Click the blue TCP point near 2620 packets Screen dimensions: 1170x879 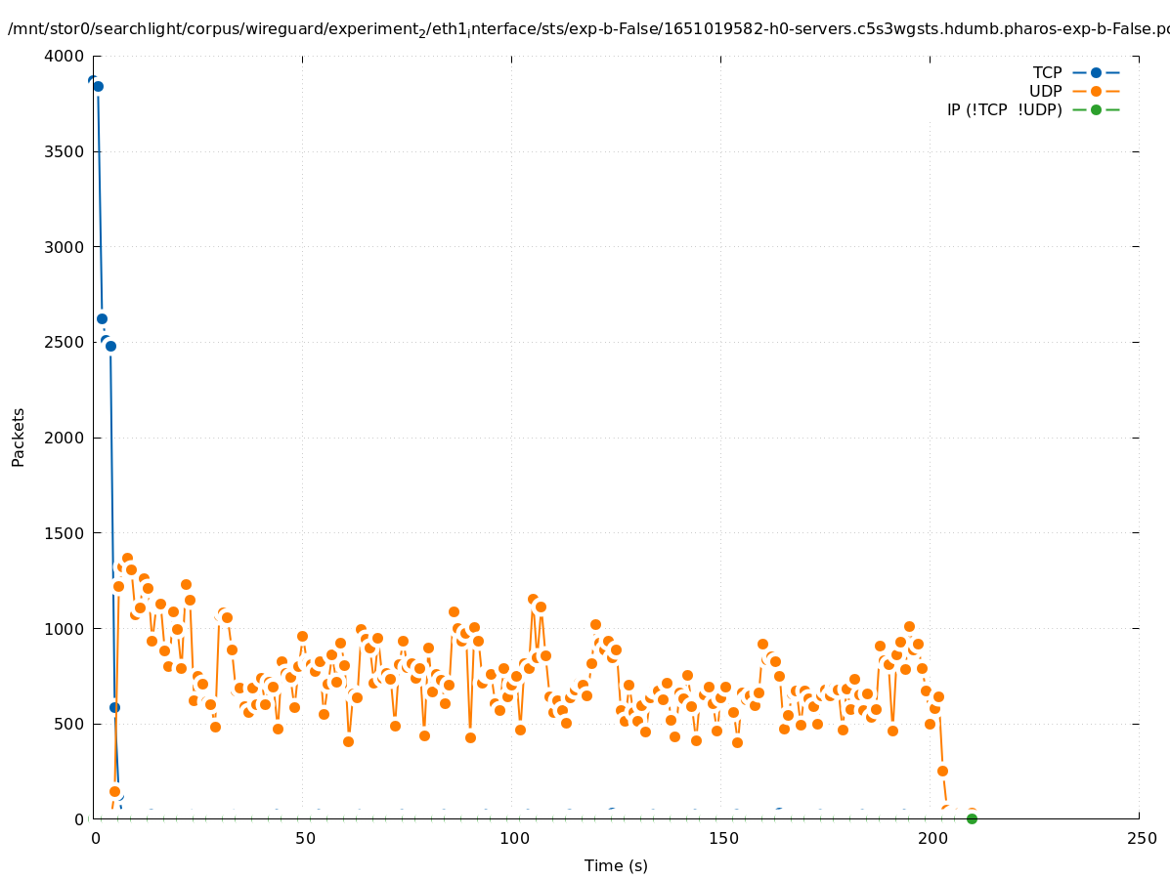102,318
